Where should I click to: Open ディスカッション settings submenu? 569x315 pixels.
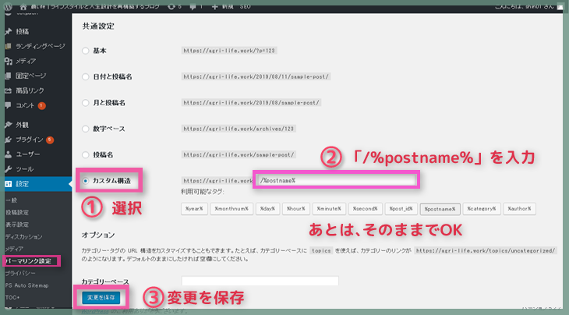click(x=23, y=236)
